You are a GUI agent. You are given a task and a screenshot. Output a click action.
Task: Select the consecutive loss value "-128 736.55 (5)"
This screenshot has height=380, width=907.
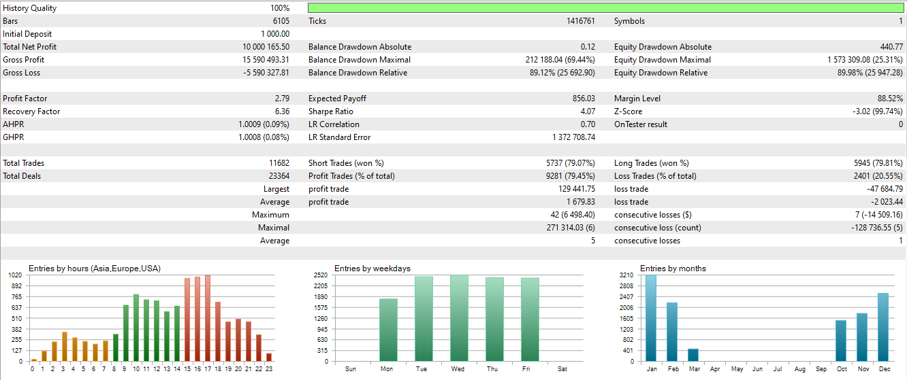(x=876, y=228)
